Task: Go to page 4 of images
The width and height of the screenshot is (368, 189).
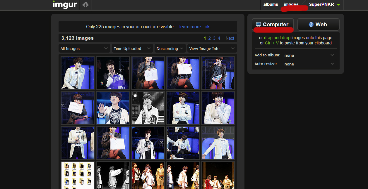Action: click(219, 38)
